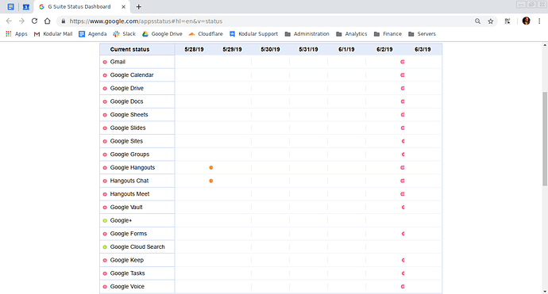Open the Chrome three-dot menu
548x294 pixels.
(539, 21)
